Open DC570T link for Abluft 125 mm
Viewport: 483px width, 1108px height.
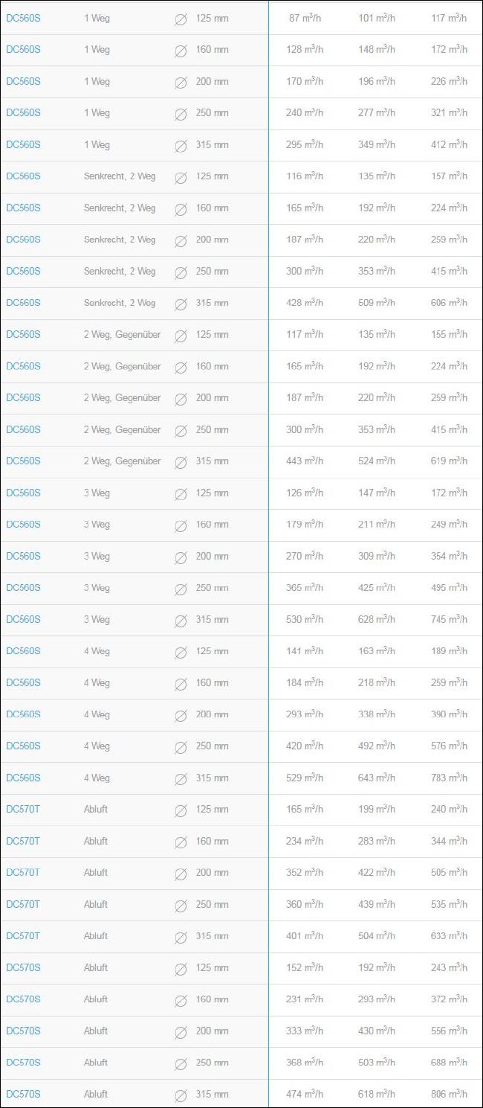point(23,809)
